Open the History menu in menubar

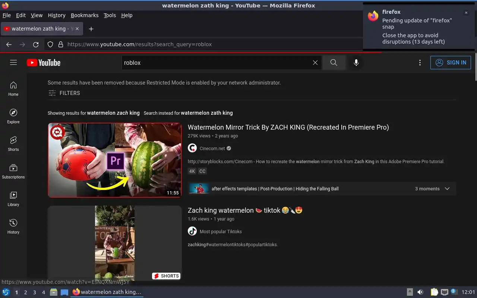coord(57,15)
